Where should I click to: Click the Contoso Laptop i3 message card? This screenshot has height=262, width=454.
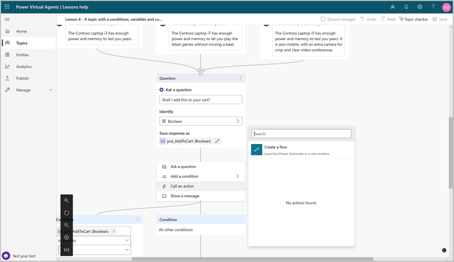(102, 35)
